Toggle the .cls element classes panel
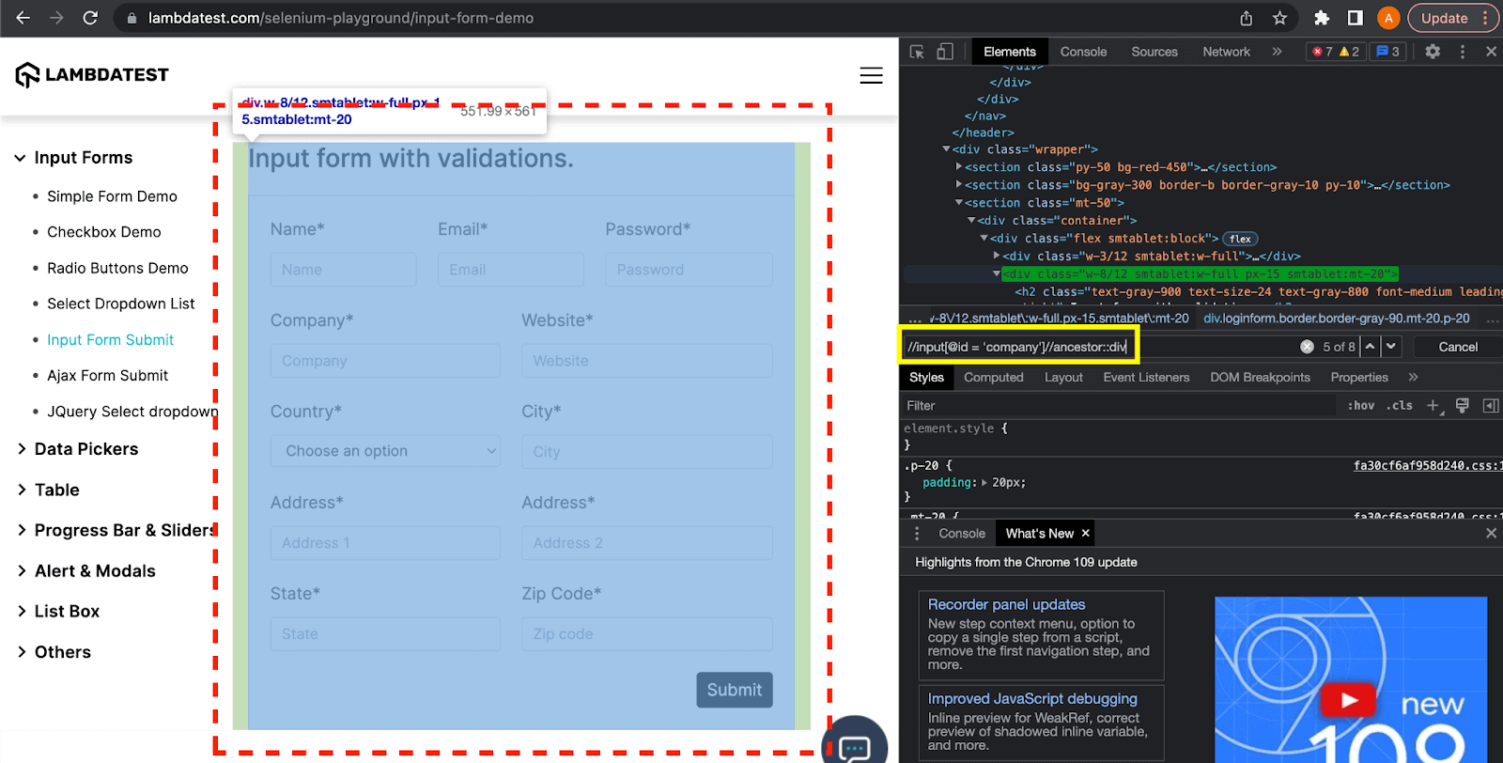This screenshot has height=763, width=1503. tap(1400, 405)
